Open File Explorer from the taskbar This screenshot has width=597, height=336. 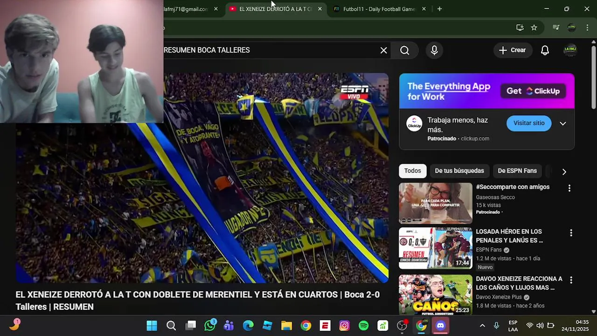tap(286, 326)
